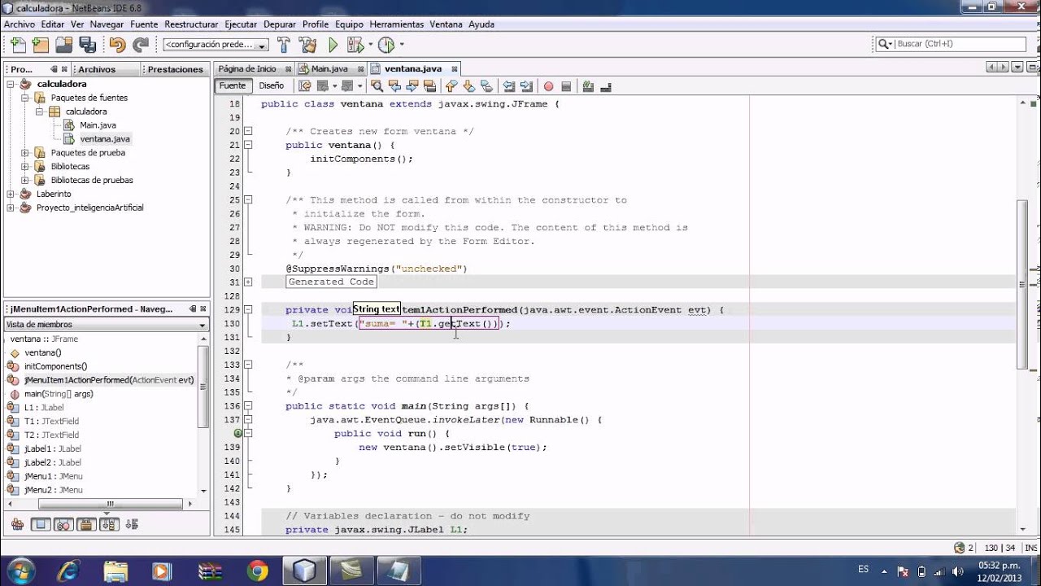
Task: Click the comment lines icon in editor toolbar
Action: (588, 85)
